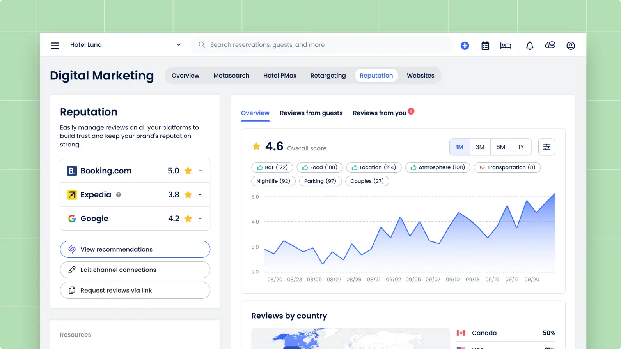Toggle the Food (108) filter tag
This screenshot has width=621, height=349.
319,167
